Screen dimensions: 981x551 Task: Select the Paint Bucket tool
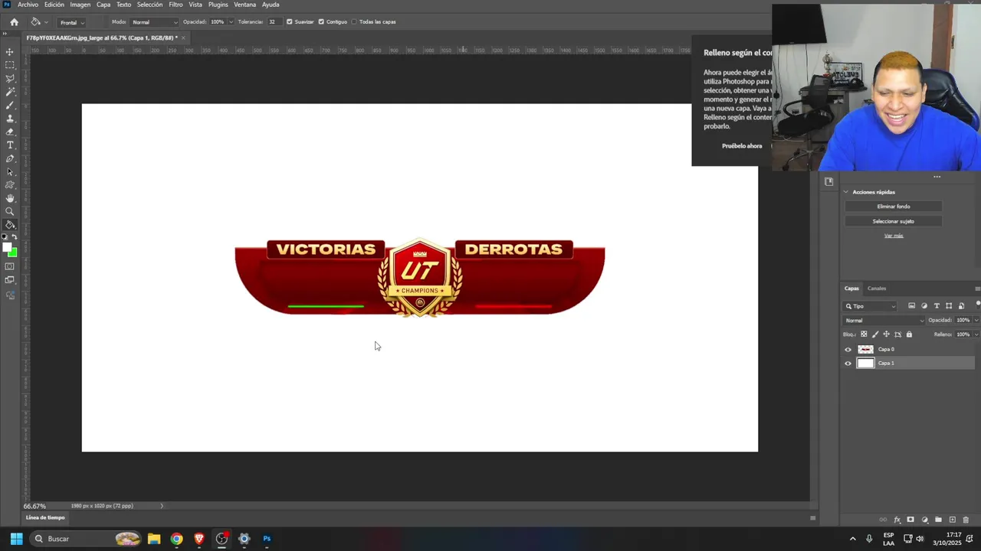click(10, 225)
